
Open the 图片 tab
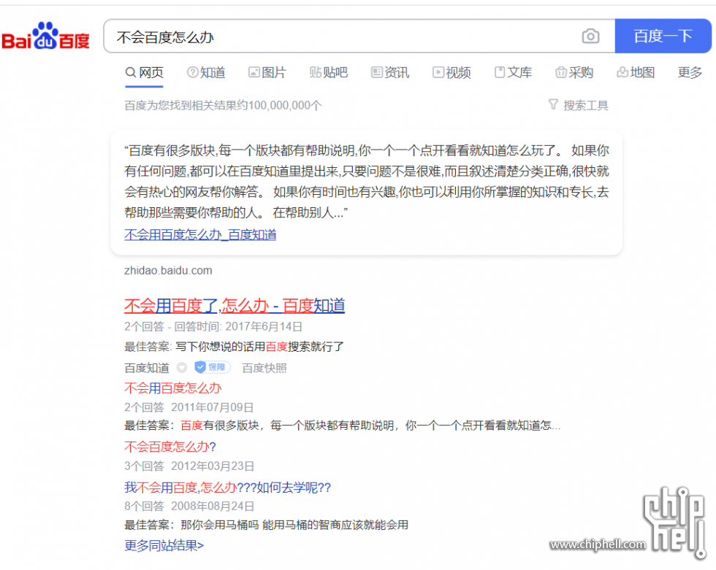tap(267, 72)
